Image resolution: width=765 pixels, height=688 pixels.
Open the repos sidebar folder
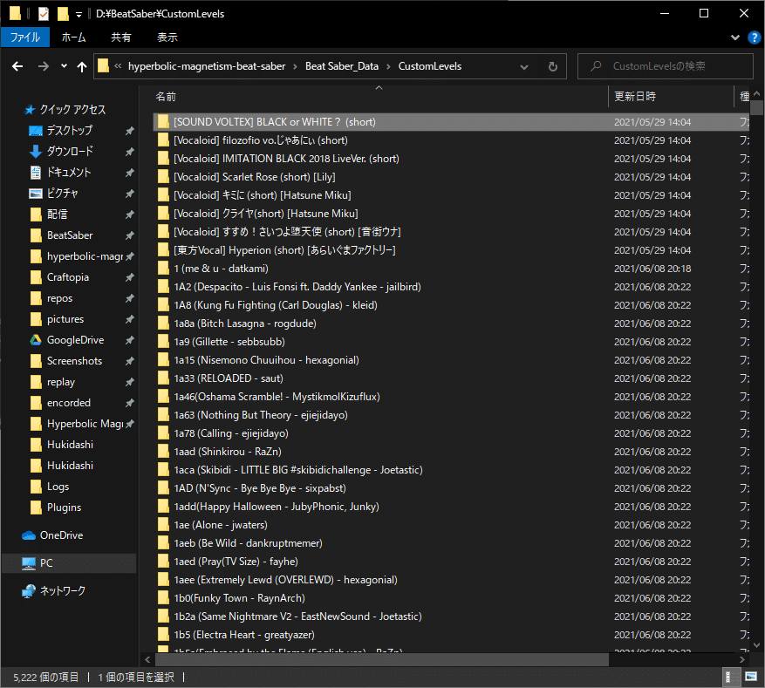pos(59,298)
